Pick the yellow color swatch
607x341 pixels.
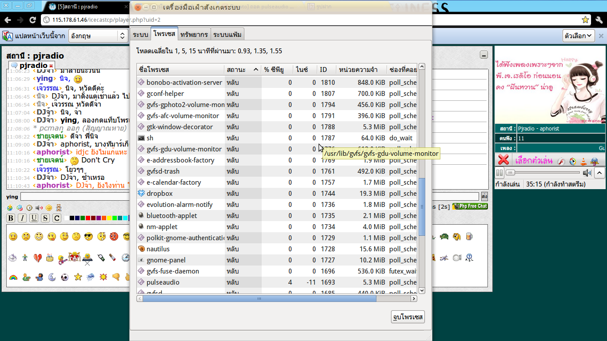point(110,218)
